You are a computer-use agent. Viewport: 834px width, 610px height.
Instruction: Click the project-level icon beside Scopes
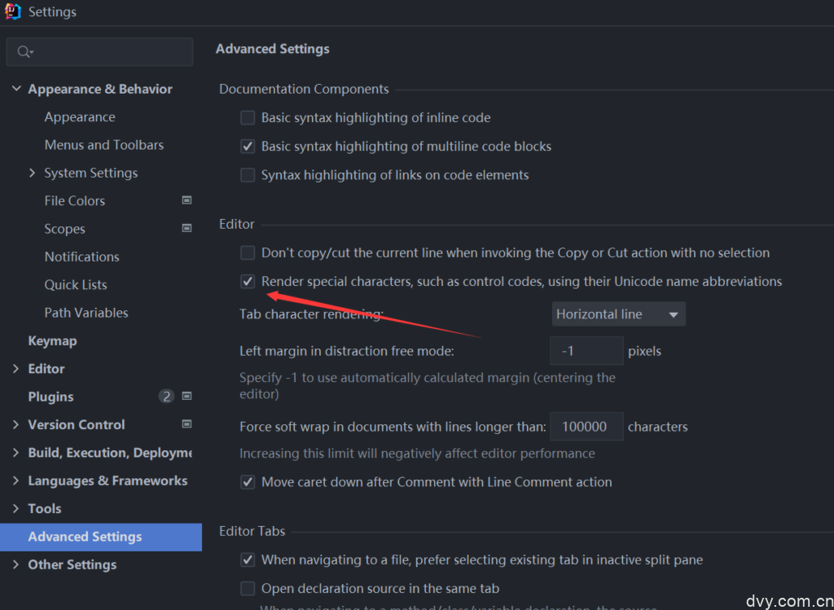pyautogui.click(x=187, y=228)
